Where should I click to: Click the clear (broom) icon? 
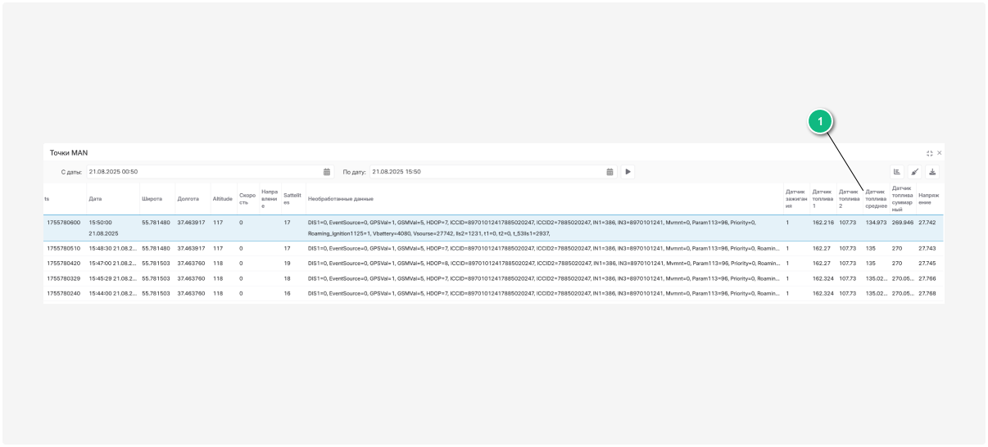coord(915,172)
